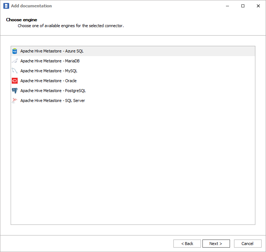Maximize the Add documentation window
Viewport: 266px width, 252px height.
coord(243,6)
